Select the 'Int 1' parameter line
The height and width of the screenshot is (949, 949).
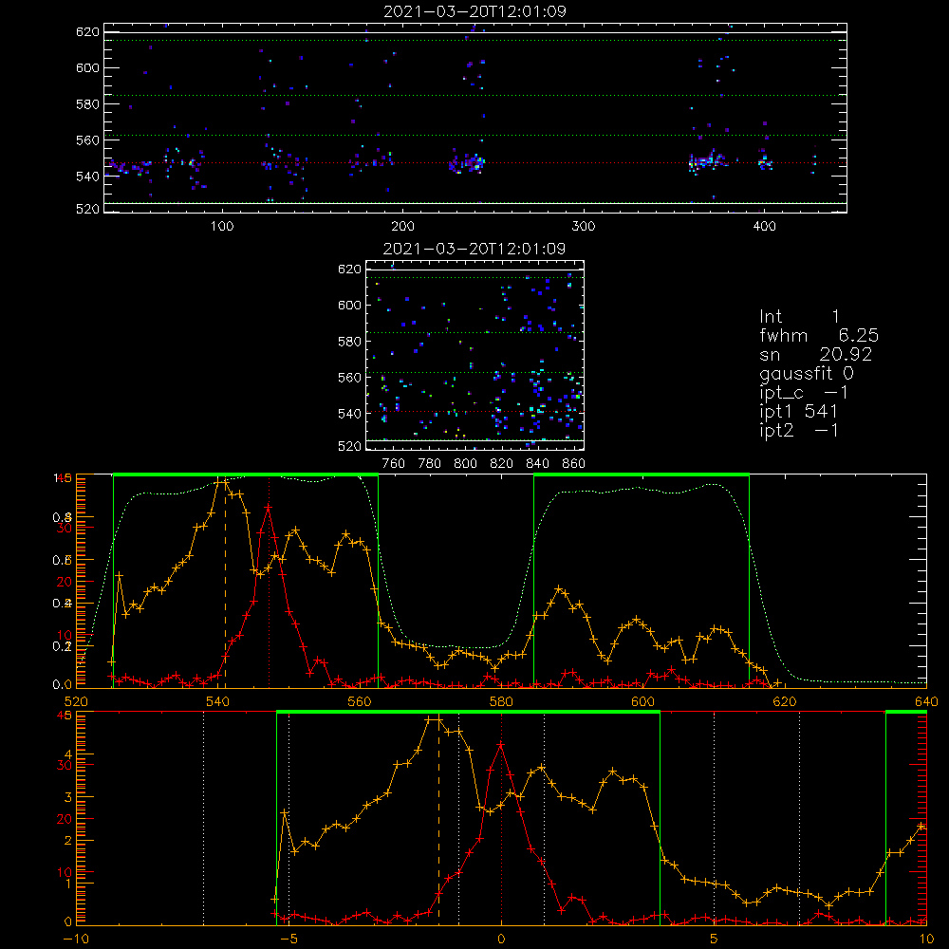799,317
